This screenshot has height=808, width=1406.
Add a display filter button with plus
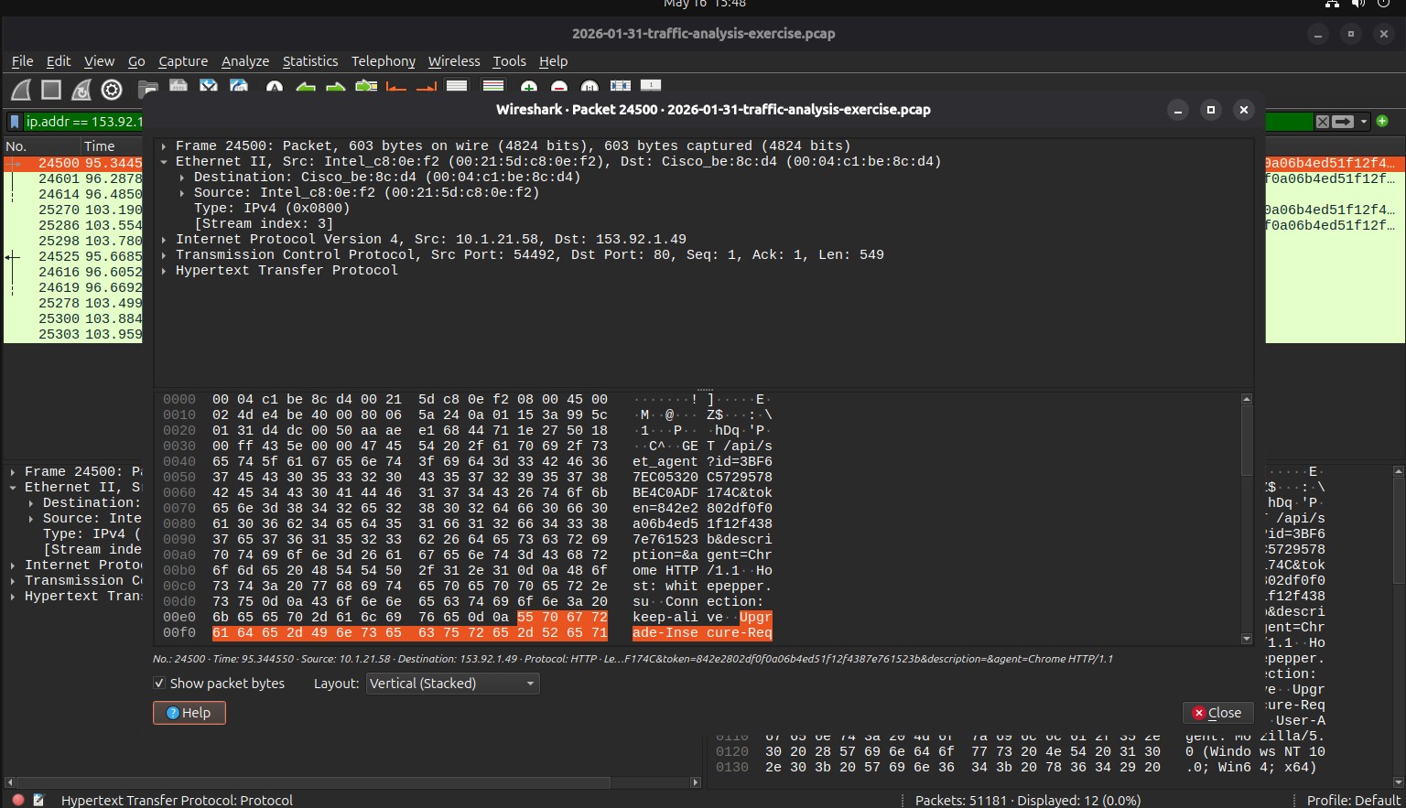pos(1382,121)
